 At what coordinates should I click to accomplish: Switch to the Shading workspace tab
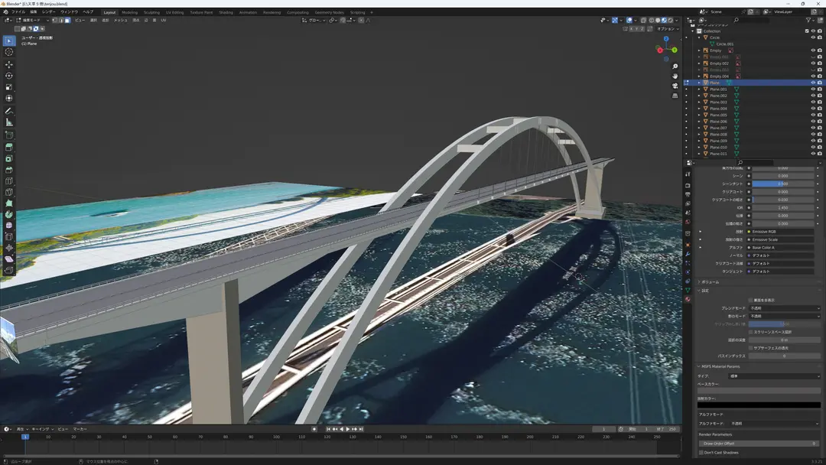pyautogui.click(x=226, y=12)
